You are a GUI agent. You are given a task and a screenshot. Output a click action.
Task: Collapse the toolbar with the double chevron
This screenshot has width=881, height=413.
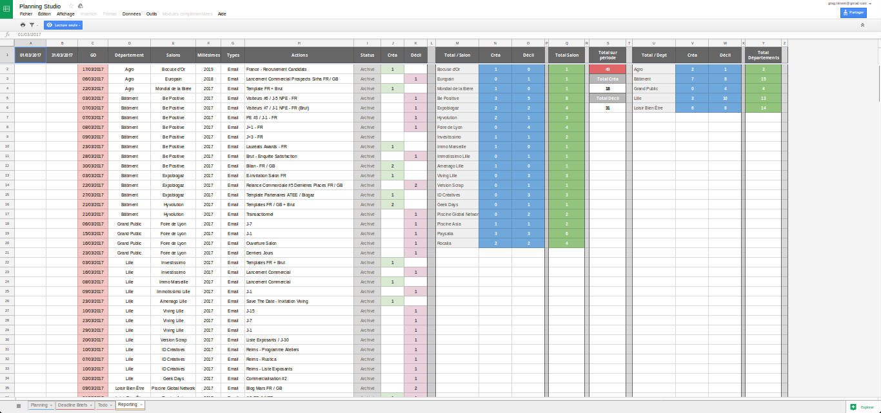(x=862, y=25)
